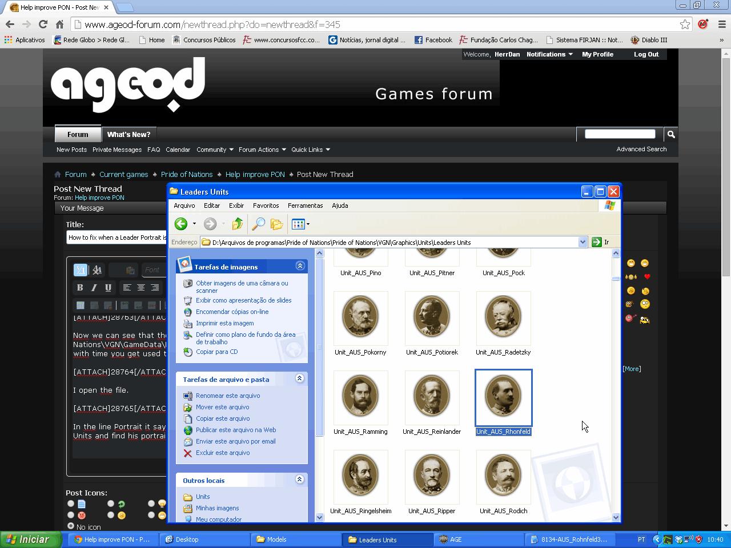Click the Underline formatting icon

(x=108, y=288)
